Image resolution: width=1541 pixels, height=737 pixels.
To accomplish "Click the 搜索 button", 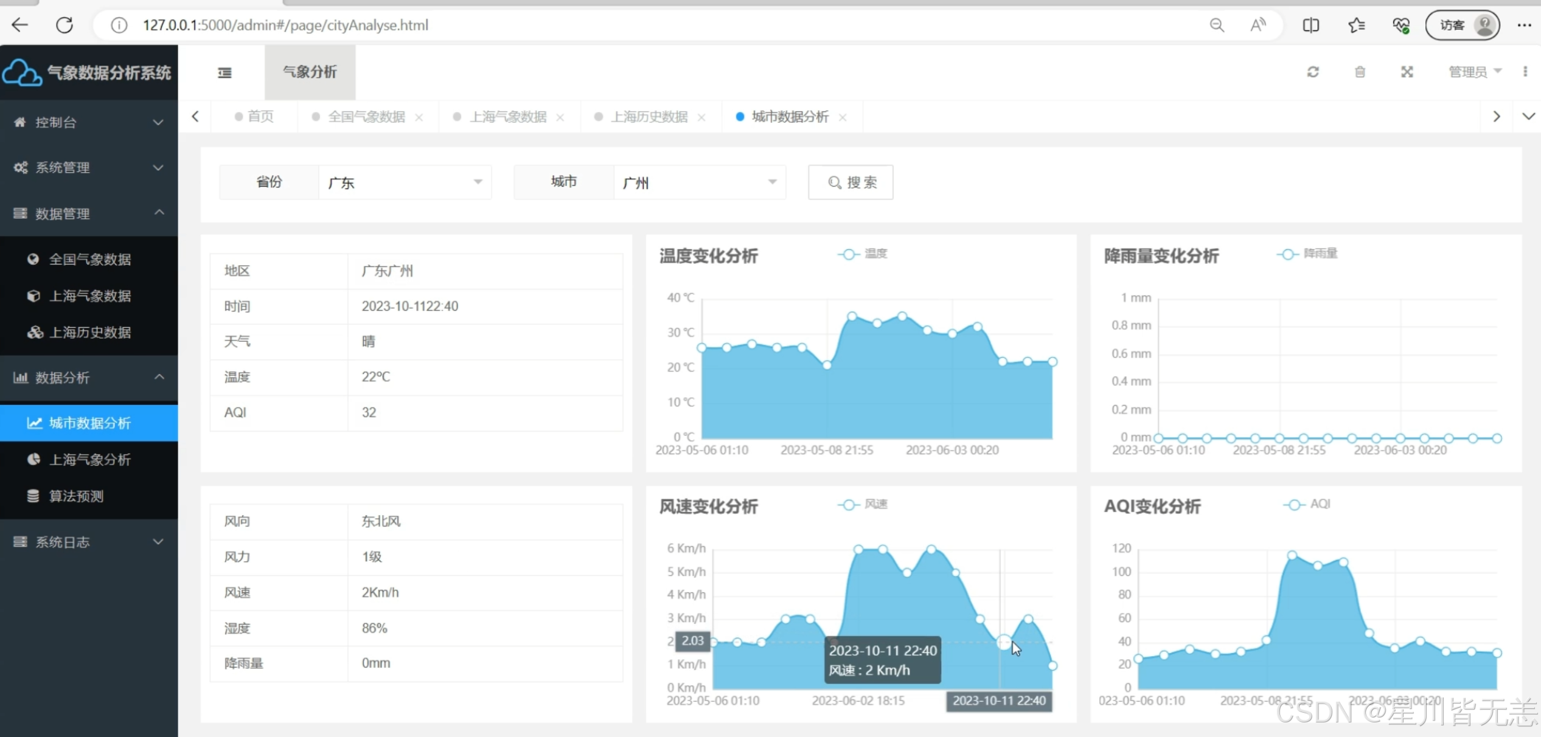I will pos(851,182).
